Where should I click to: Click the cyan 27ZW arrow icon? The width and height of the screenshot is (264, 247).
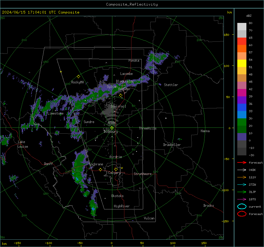point(242,185)
